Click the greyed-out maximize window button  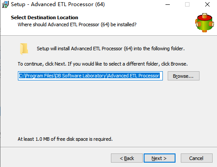[187, 4]
